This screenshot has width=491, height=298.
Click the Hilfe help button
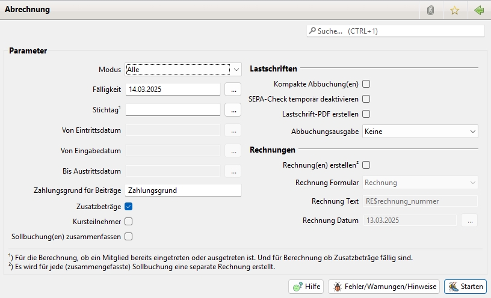(306, 287)
